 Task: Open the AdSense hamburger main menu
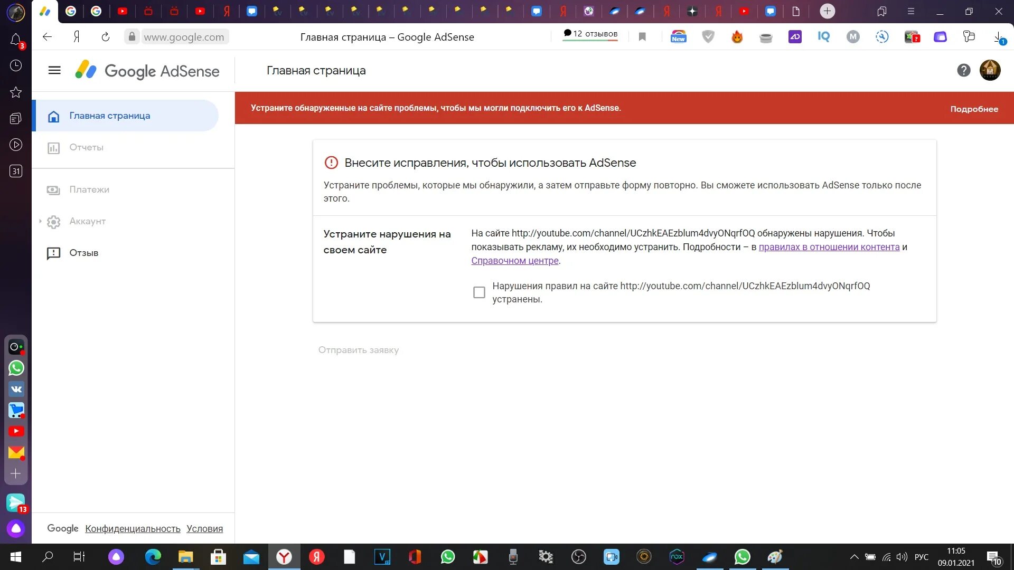(54, 70)
